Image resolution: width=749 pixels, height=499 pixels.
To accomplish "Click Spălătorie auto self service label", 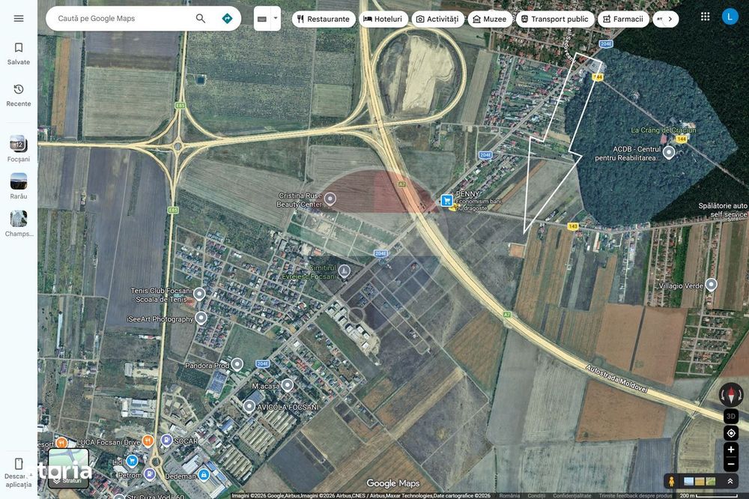I will coord(723,210).
